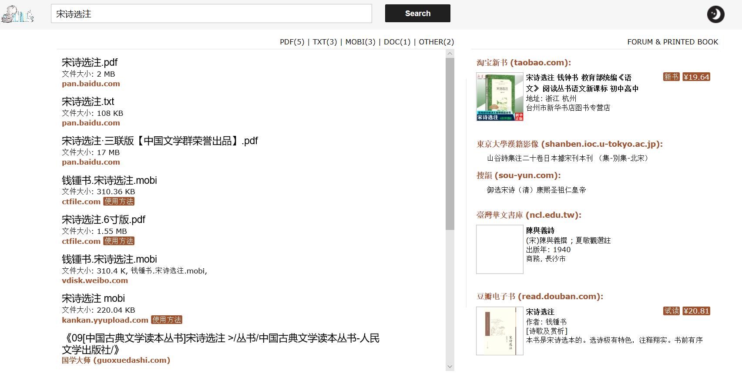The height and width of the screenshot is (378, 742).
Task: Select text 台州市新华书店图书专营店
Action: coord(568,108)
